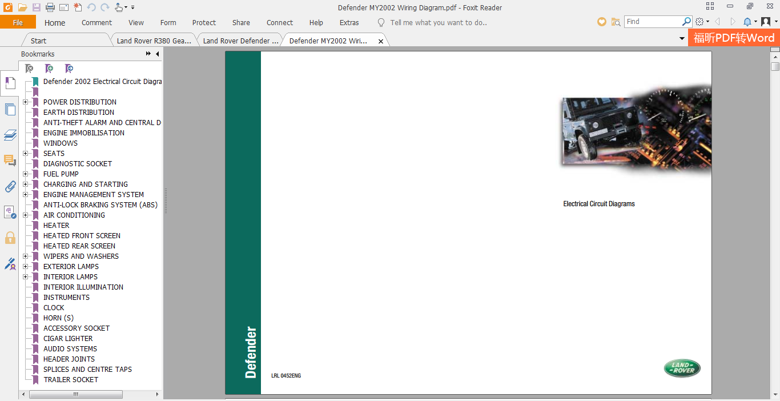Open the Digital Signatures sidebar icon
Image resolution: width=780 pixels, height=401 pixels.
[10, 212]
